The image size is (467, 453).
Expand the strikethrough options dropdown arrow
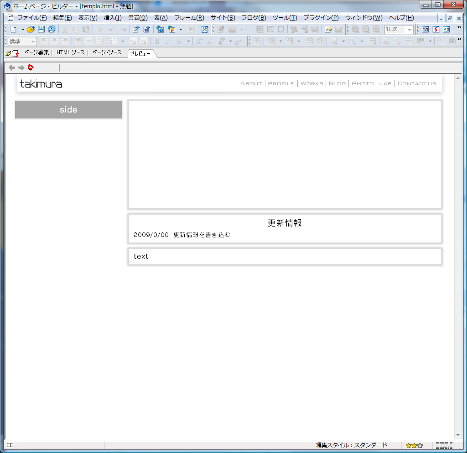188,41
